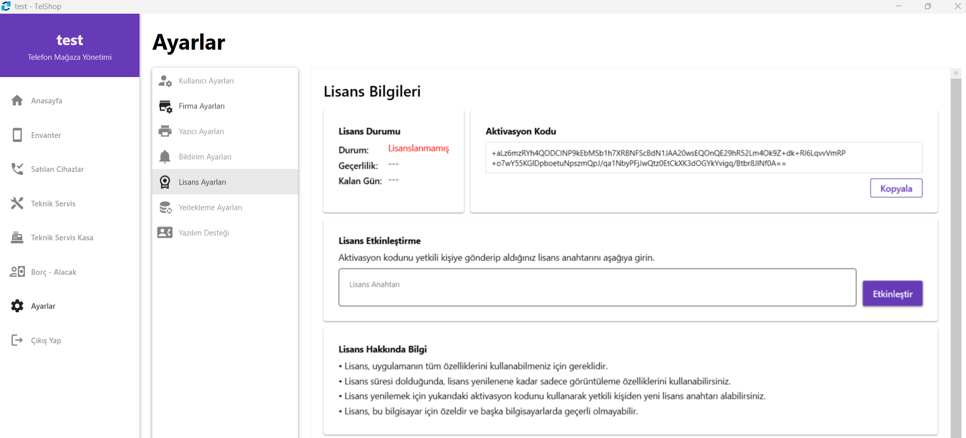Click the Anasayfa home icon
This screenshot has height=438, width=966.
[x=17, y=100]
